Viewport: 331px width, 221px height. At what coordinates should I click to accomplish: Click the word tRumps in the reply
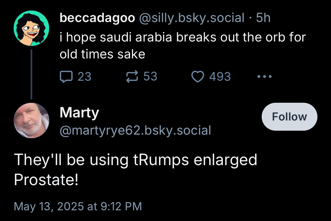[x=161, y=160]
